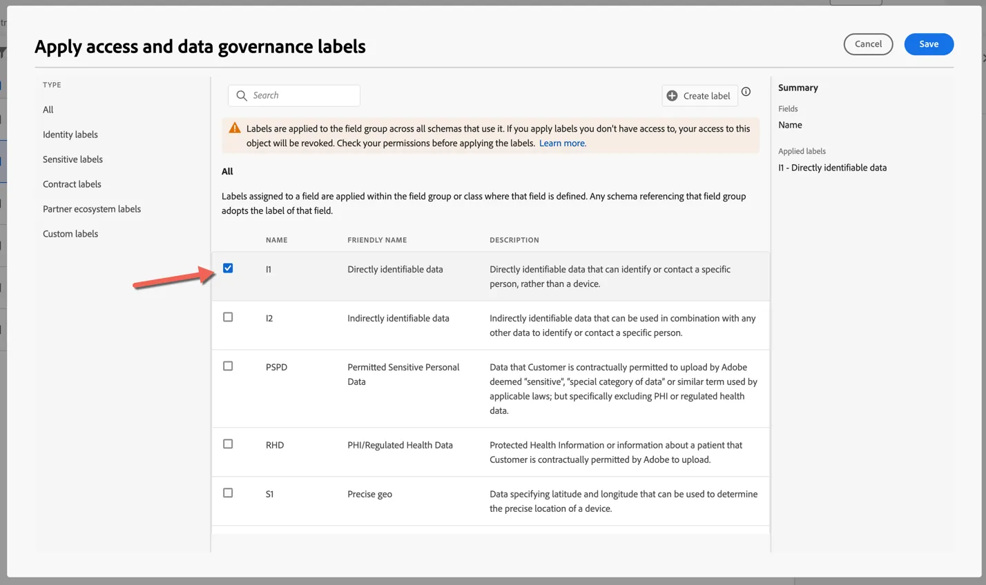Cancel the label dialog
Image resolution: width=986 pixels, height=585 pixels.
pos(868,44)
